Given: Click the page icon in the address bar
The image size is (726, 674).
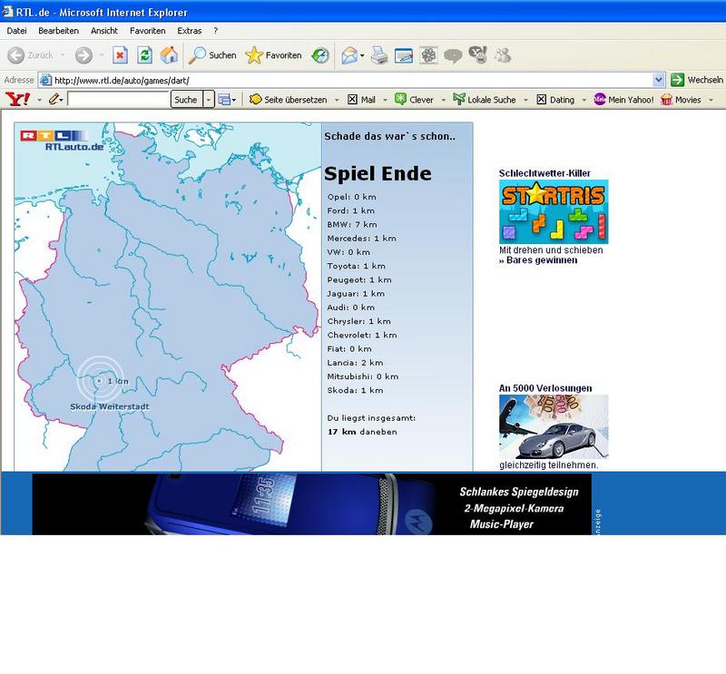Looking at the screenshot, I should 45,80.
